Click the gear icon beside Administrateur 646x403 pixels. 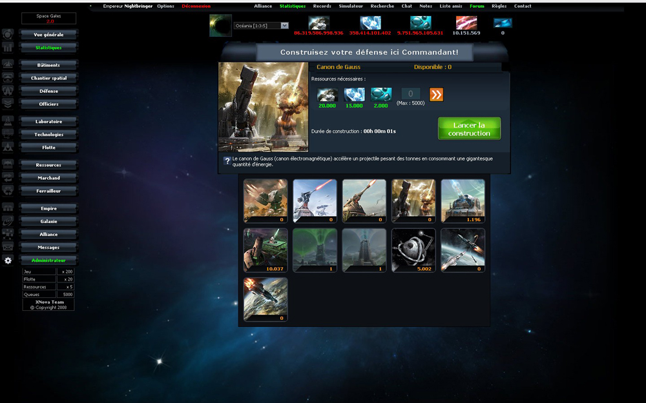(8, 260)
